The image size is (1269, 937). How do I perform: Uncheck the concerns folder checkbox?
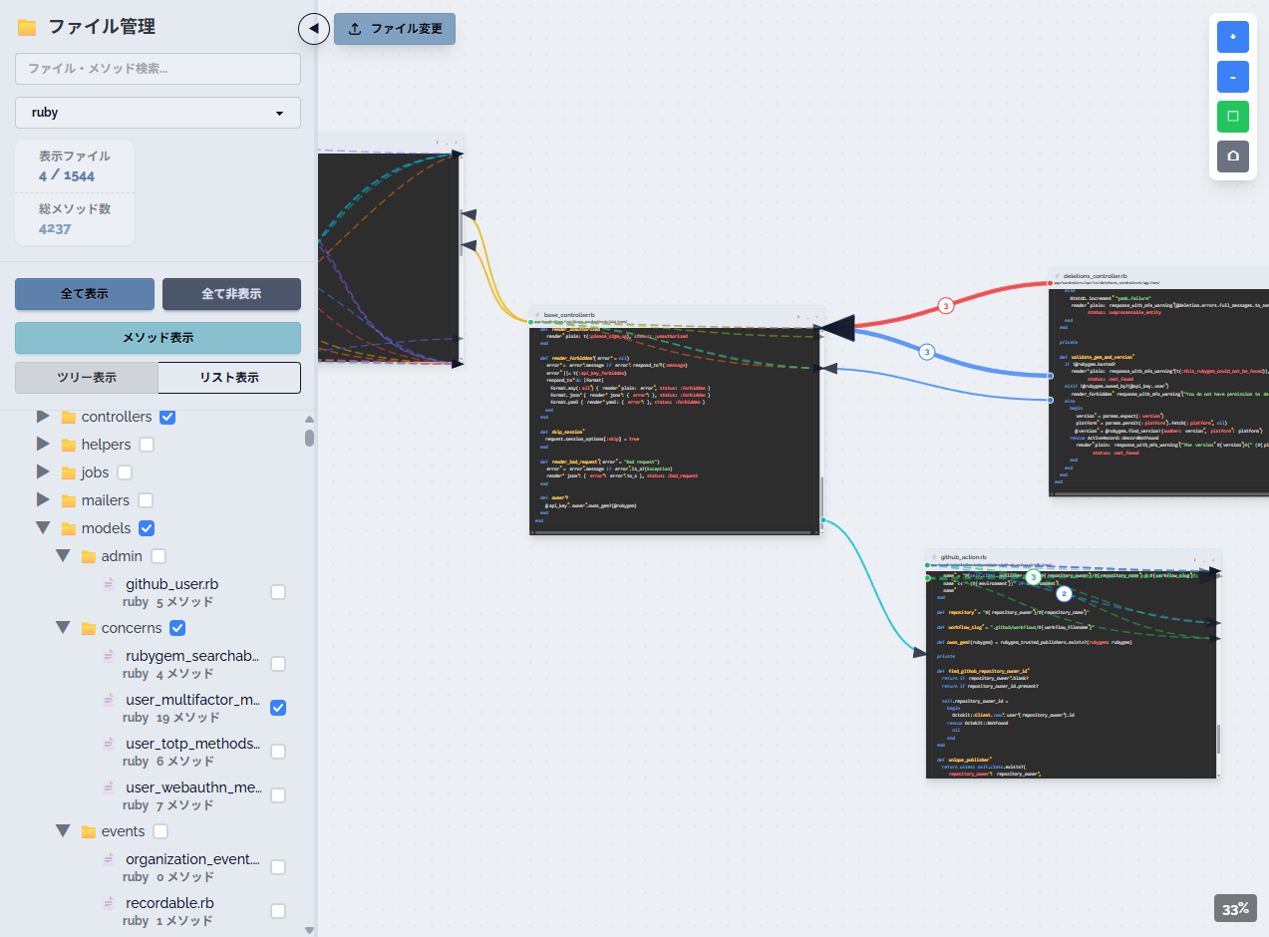pos(177,628)
